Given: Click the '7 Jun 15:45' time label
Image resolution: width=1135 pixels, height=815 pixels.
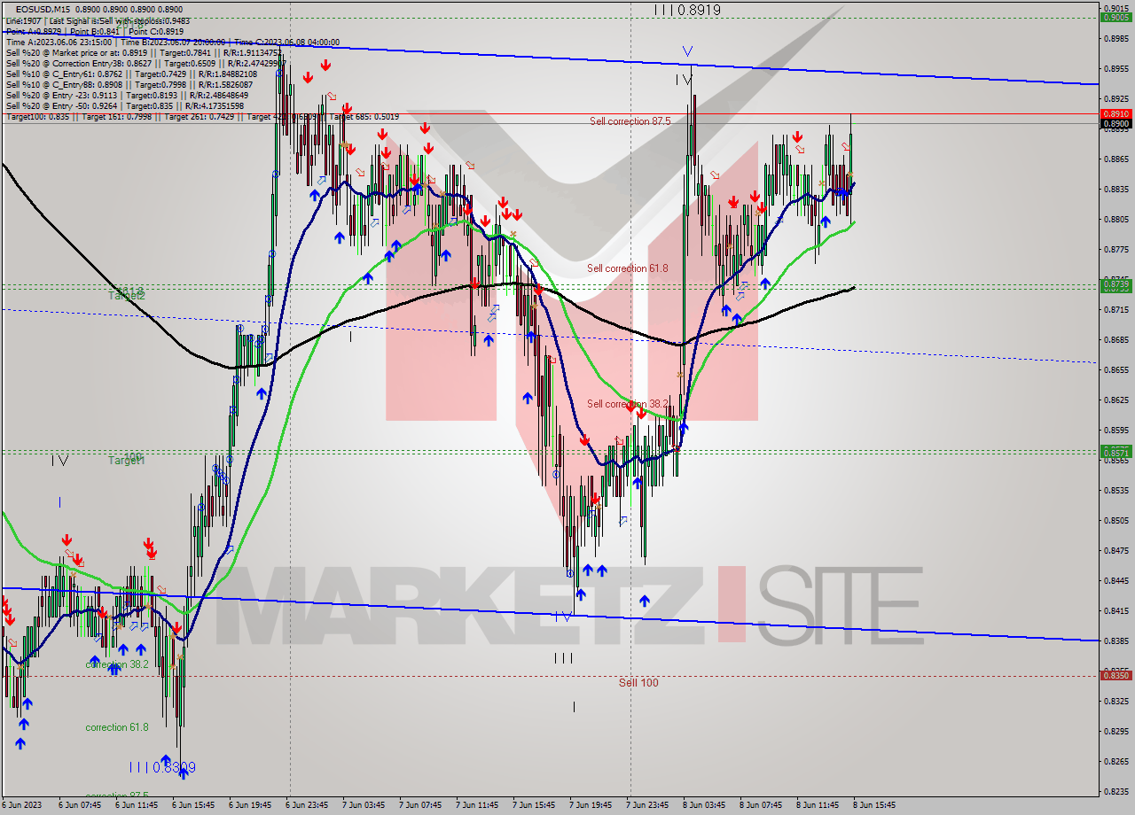Looking at the screenshot, I should click(x=533, y=805).
